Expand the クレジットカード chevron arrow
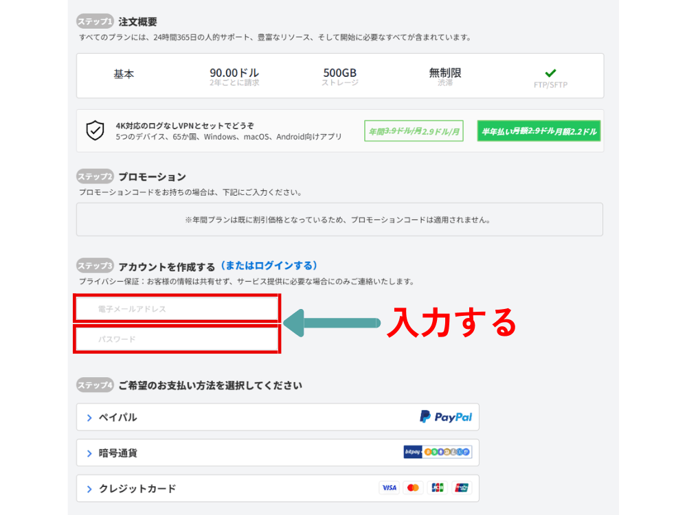Screen dimensions: 687x515 [x=89, y=489]
